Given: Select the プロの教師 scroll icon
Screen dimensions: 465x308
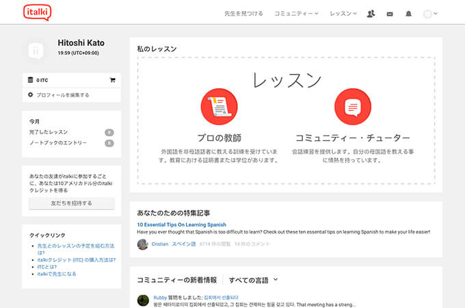Looking at the screenshot, I should (x=219, y=107).
